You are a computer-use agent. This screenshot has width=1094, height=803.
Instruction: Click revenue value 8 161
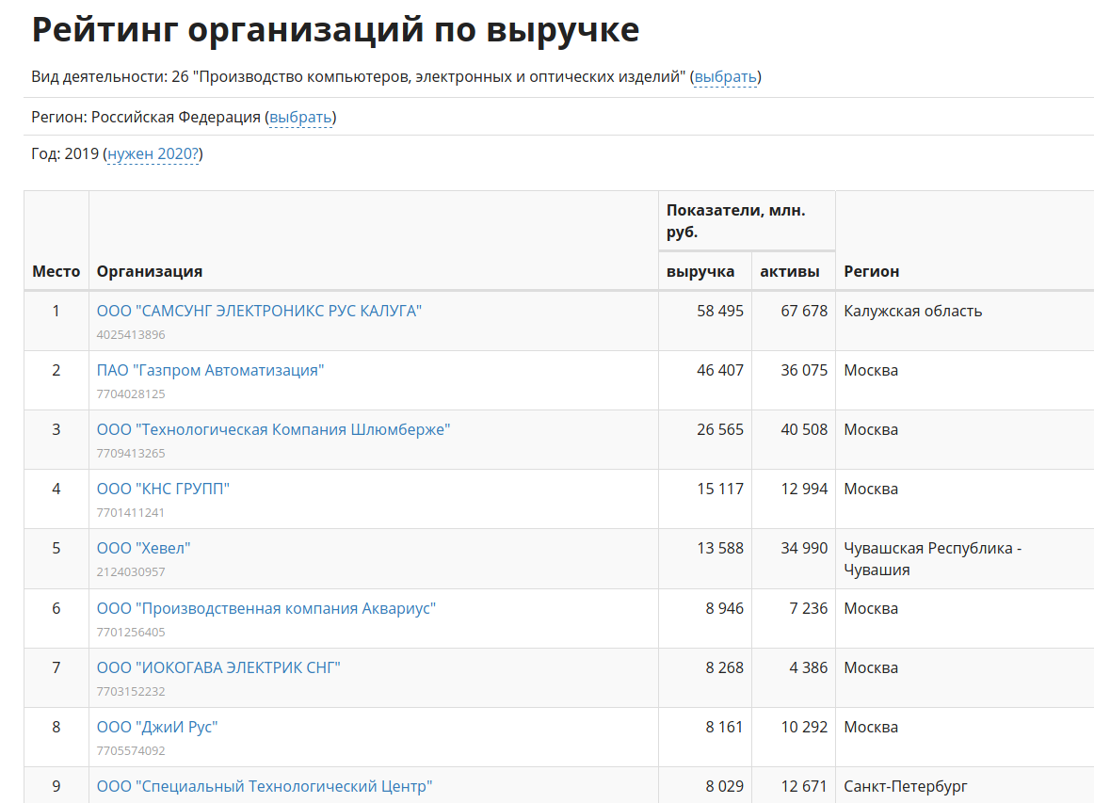[724, 727]
